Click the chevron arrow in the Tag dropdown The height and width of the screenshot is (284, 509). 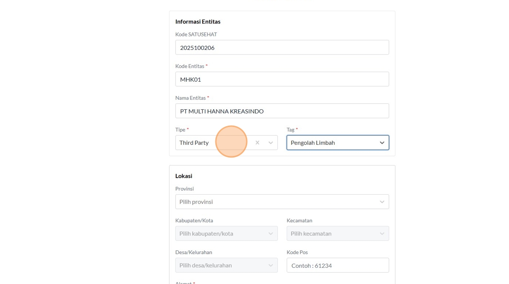382,142
